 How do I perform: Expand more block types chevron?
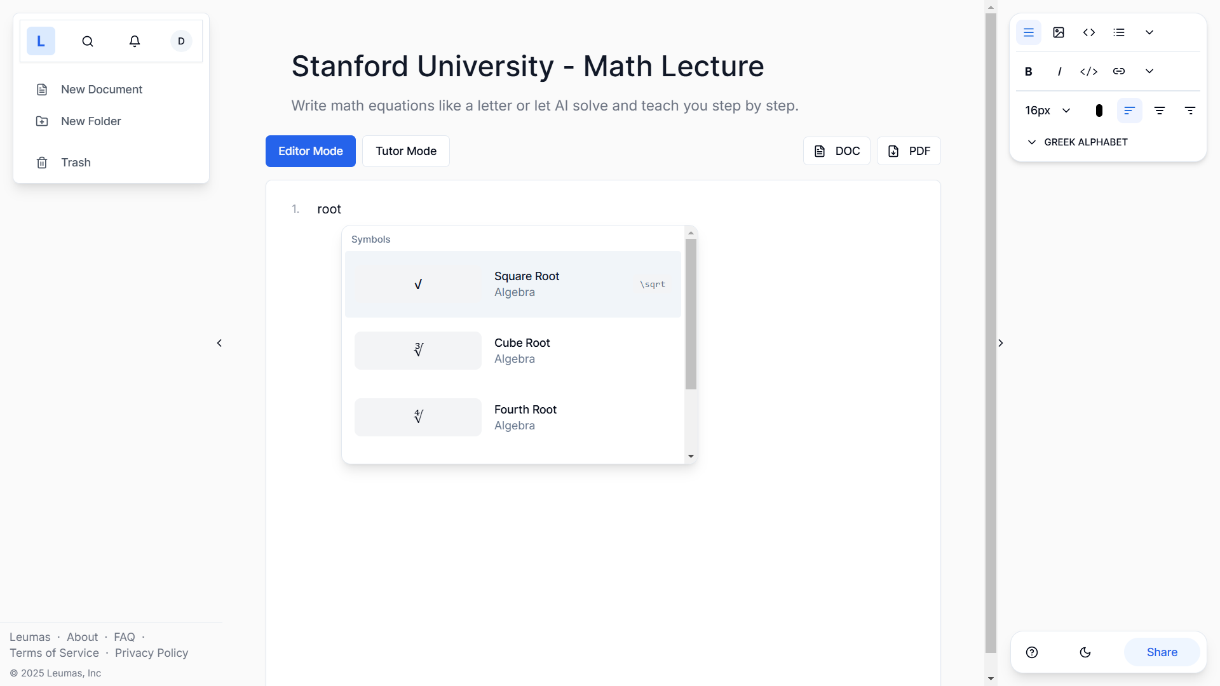(1149, 32)
